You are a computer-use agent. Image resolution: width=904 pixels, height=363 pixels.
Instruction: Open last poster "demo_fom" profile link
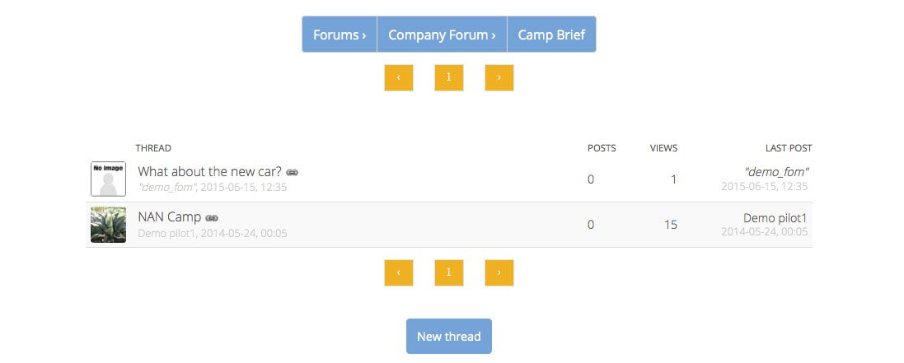click(777, 172)
